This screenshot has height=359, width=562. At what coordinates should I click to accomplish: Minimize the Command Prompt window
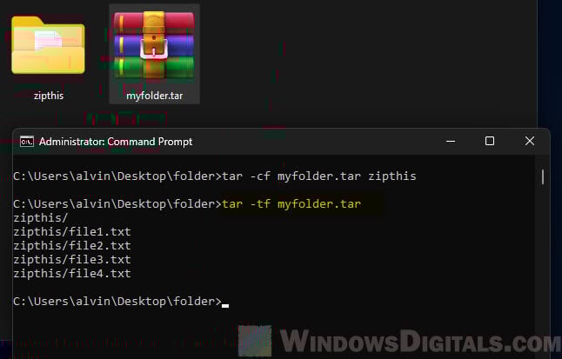451,141
